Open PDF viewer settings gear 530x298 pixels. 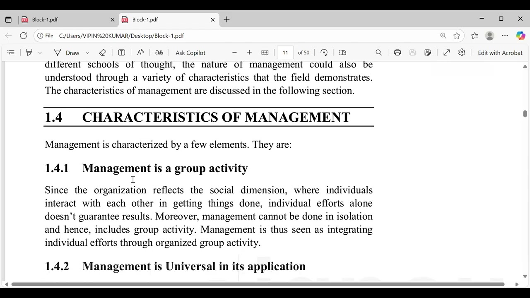click(462, 53)
